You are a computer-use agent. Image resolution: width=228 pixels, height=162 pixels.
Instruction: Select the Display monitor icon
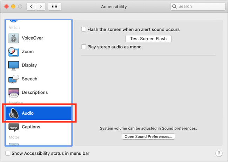tap(14, 65)
